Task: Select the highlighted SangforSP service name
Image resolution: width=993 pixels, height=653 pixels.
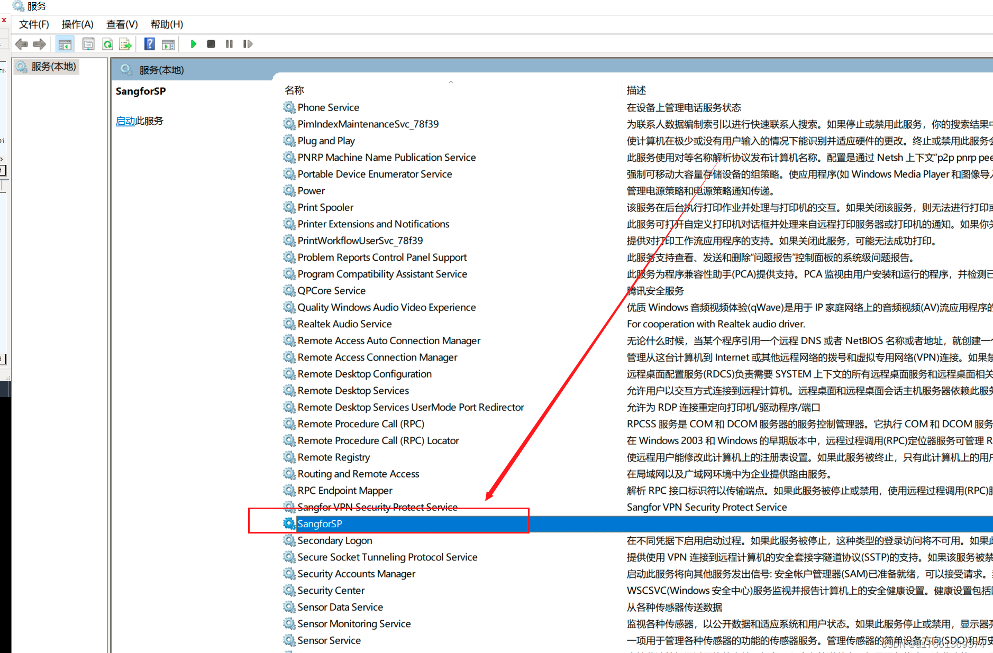Action: (320, 524)
